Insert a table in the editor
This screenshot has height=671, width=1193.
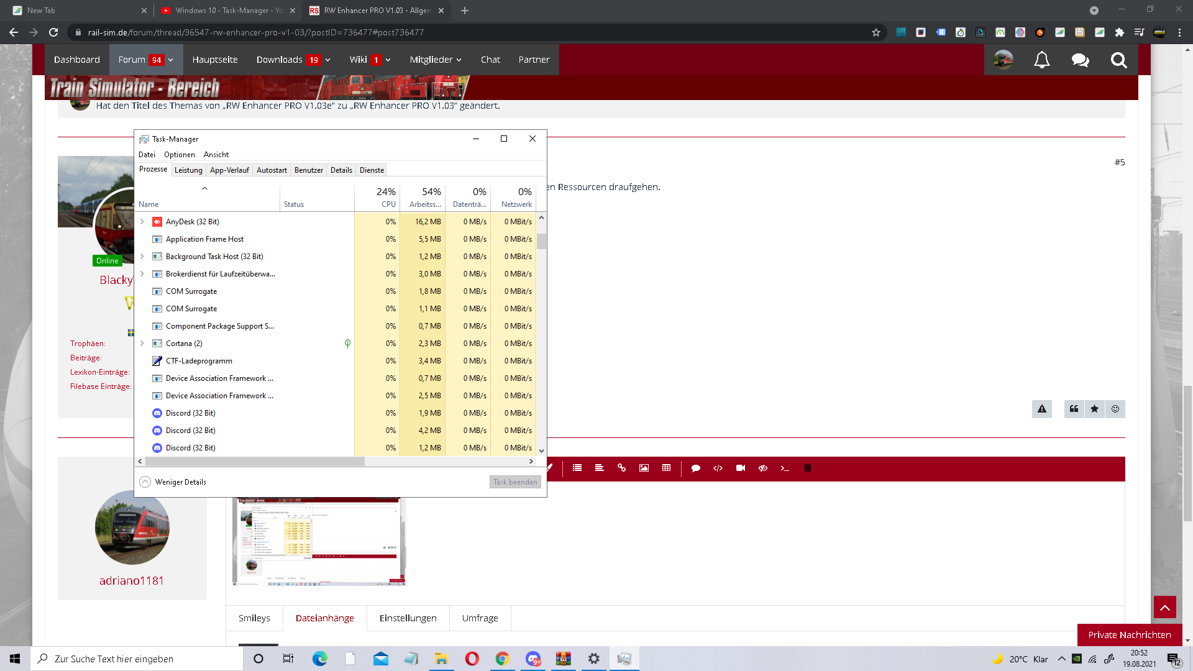[x=667, y=468]
